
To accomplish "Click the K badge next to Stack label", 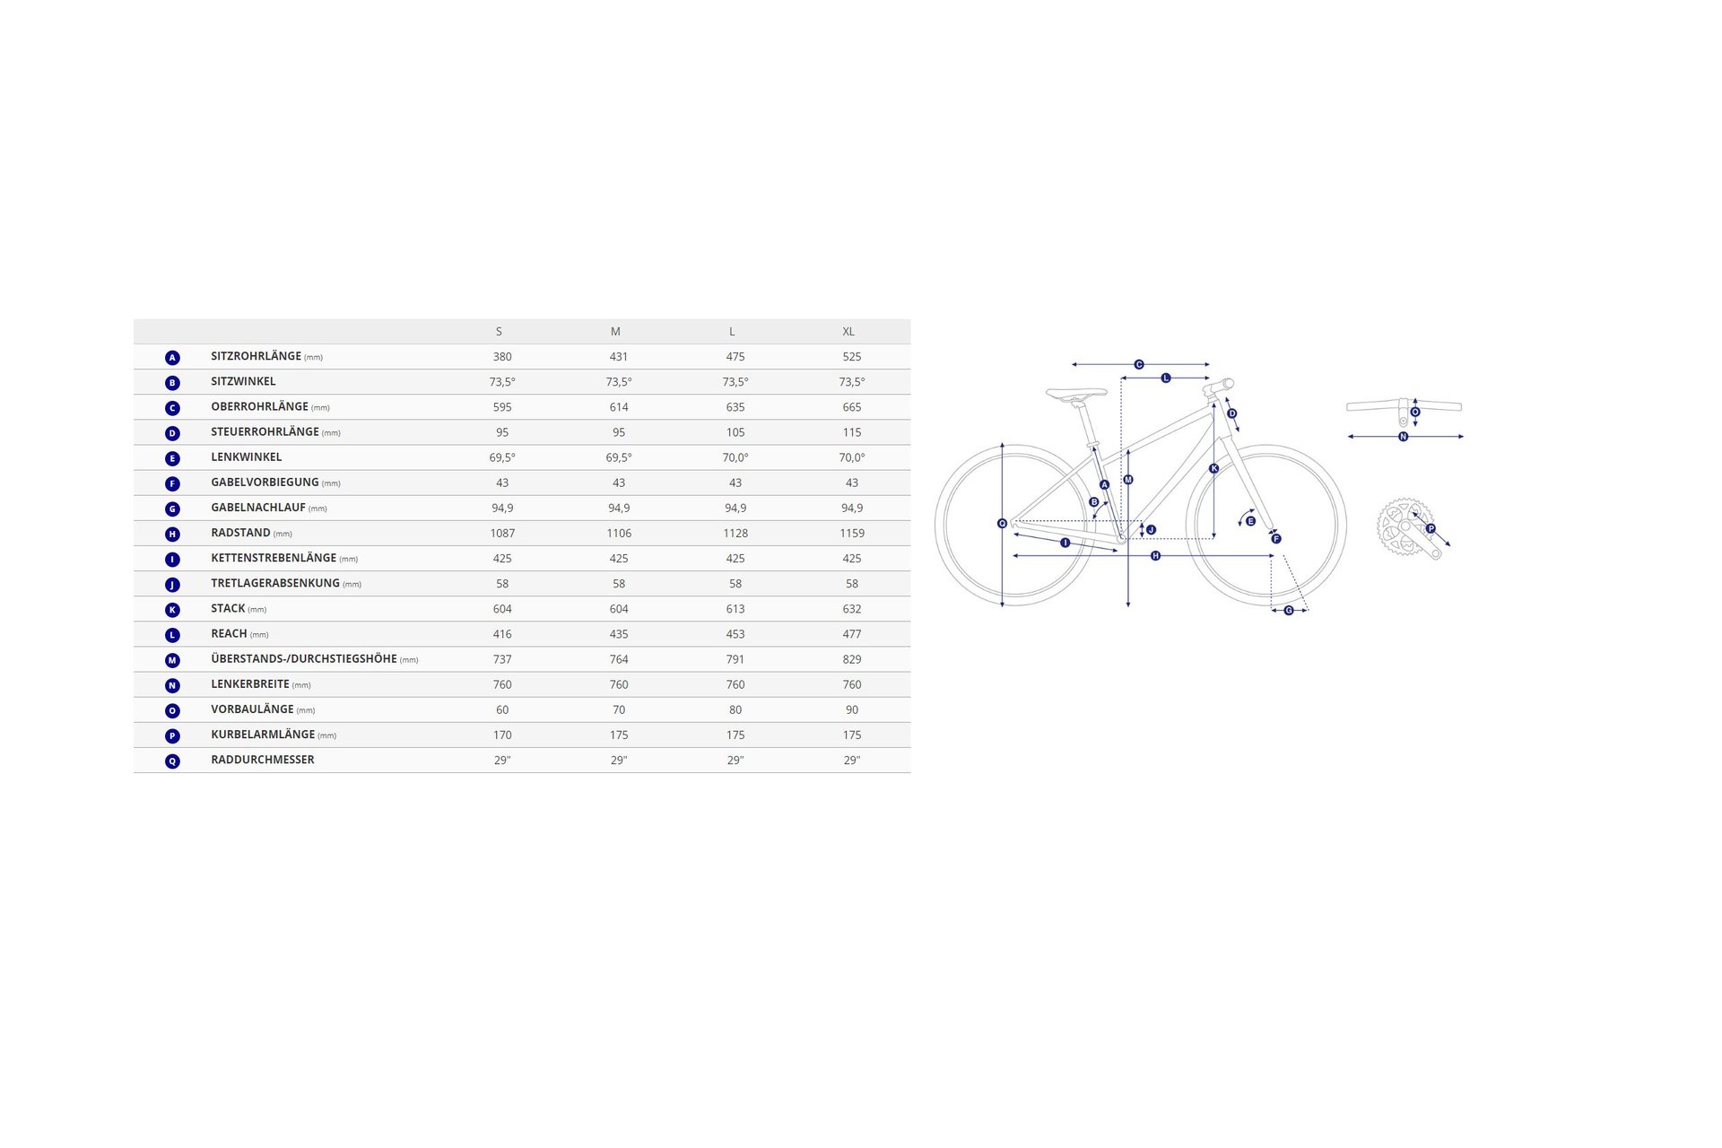I will (x=172, y=610).
